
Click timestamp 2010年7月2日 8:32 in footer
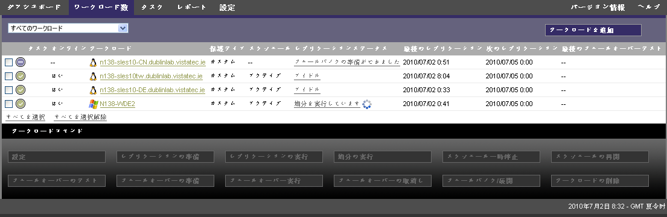596,206
